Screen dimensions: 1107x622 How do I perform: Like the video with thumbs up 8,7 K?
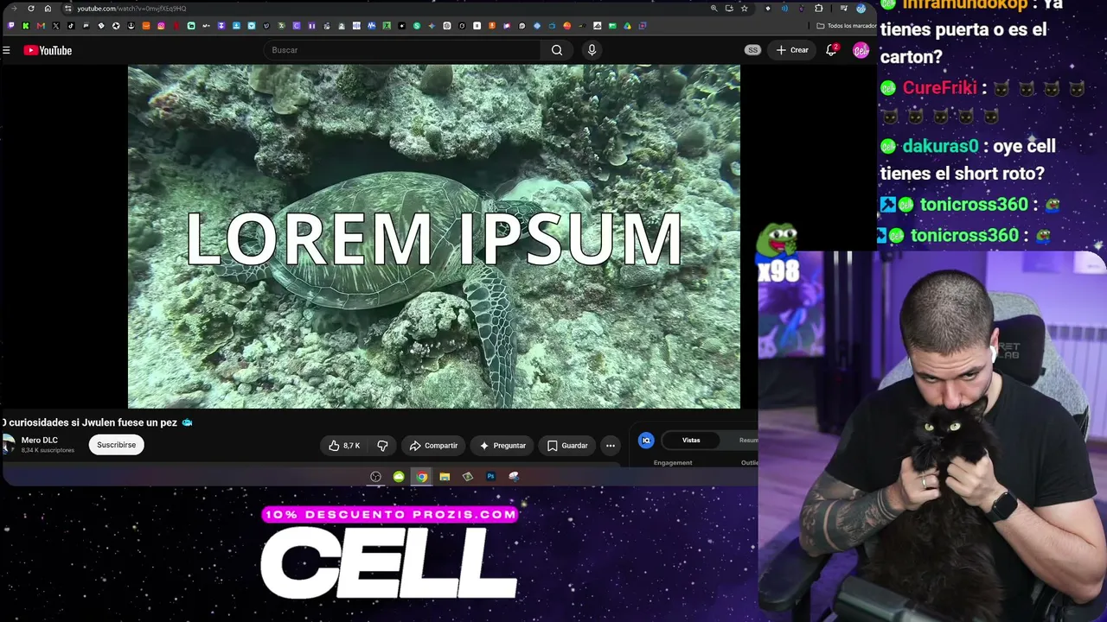[344, 446]
